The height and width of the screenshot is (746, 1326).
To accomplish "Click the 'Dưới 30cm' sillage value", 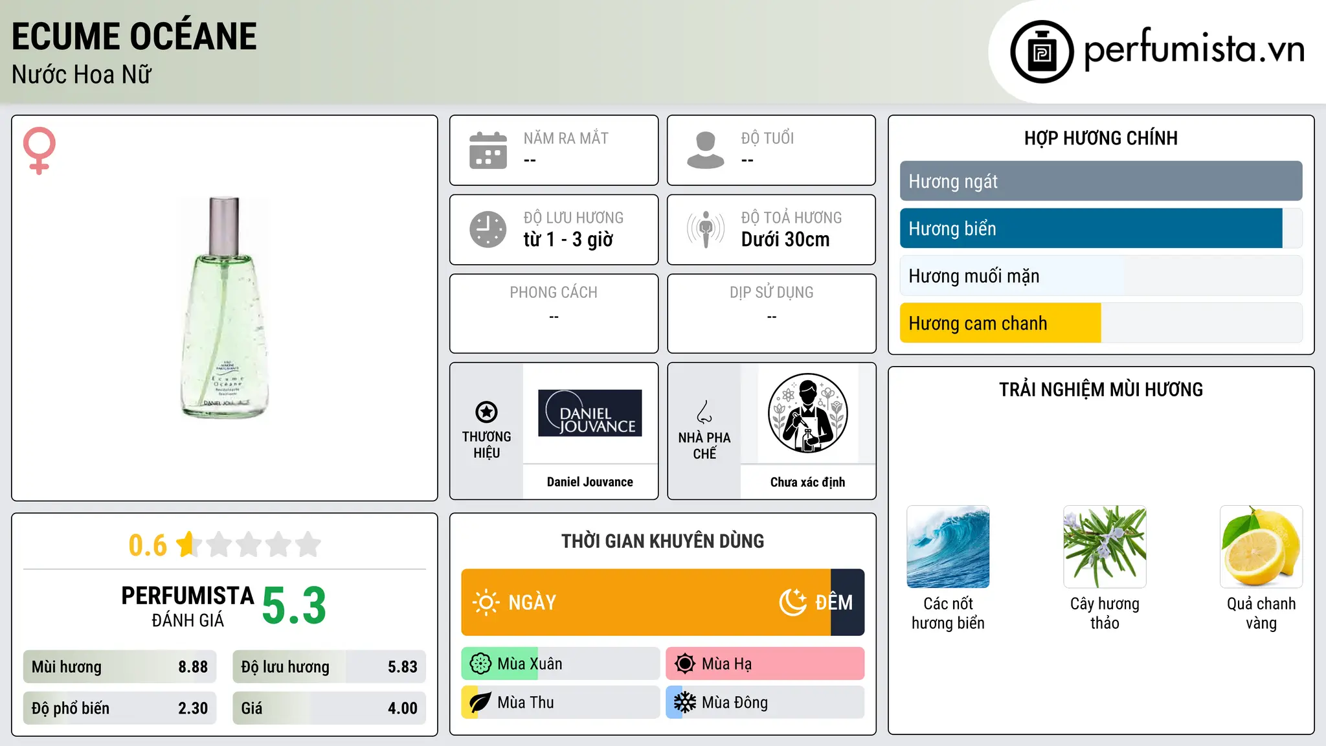I will click(785, 240).
